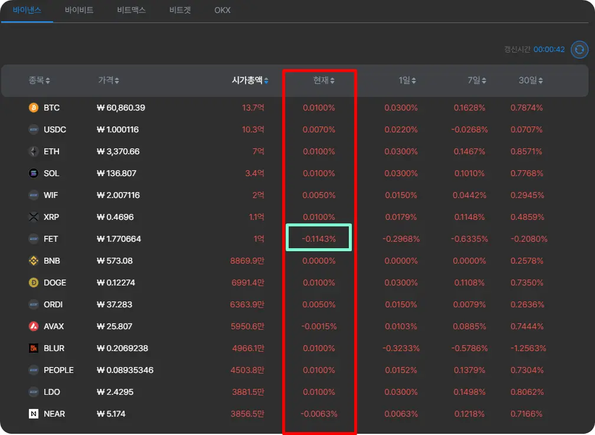Select the USDC symbol name
This screenshot has height=435, width=595.
coord(55,129)
